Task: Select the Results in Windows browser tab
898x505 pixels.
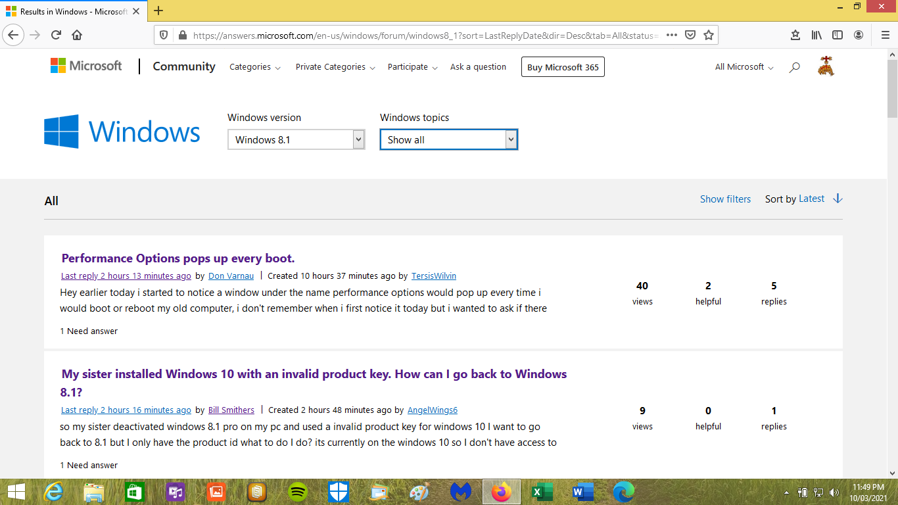Action: (74, 11)
